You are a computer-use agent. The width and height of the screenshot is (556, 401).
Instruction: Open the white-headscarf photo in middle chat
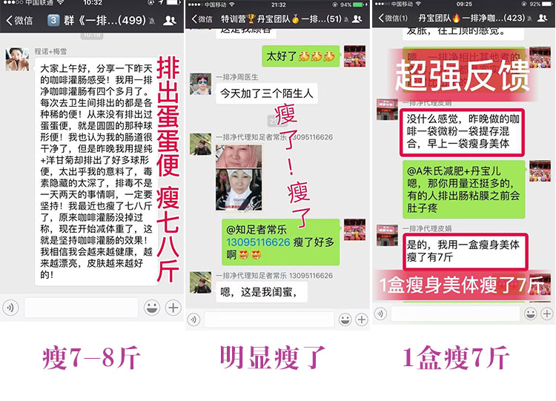point(239,190)
